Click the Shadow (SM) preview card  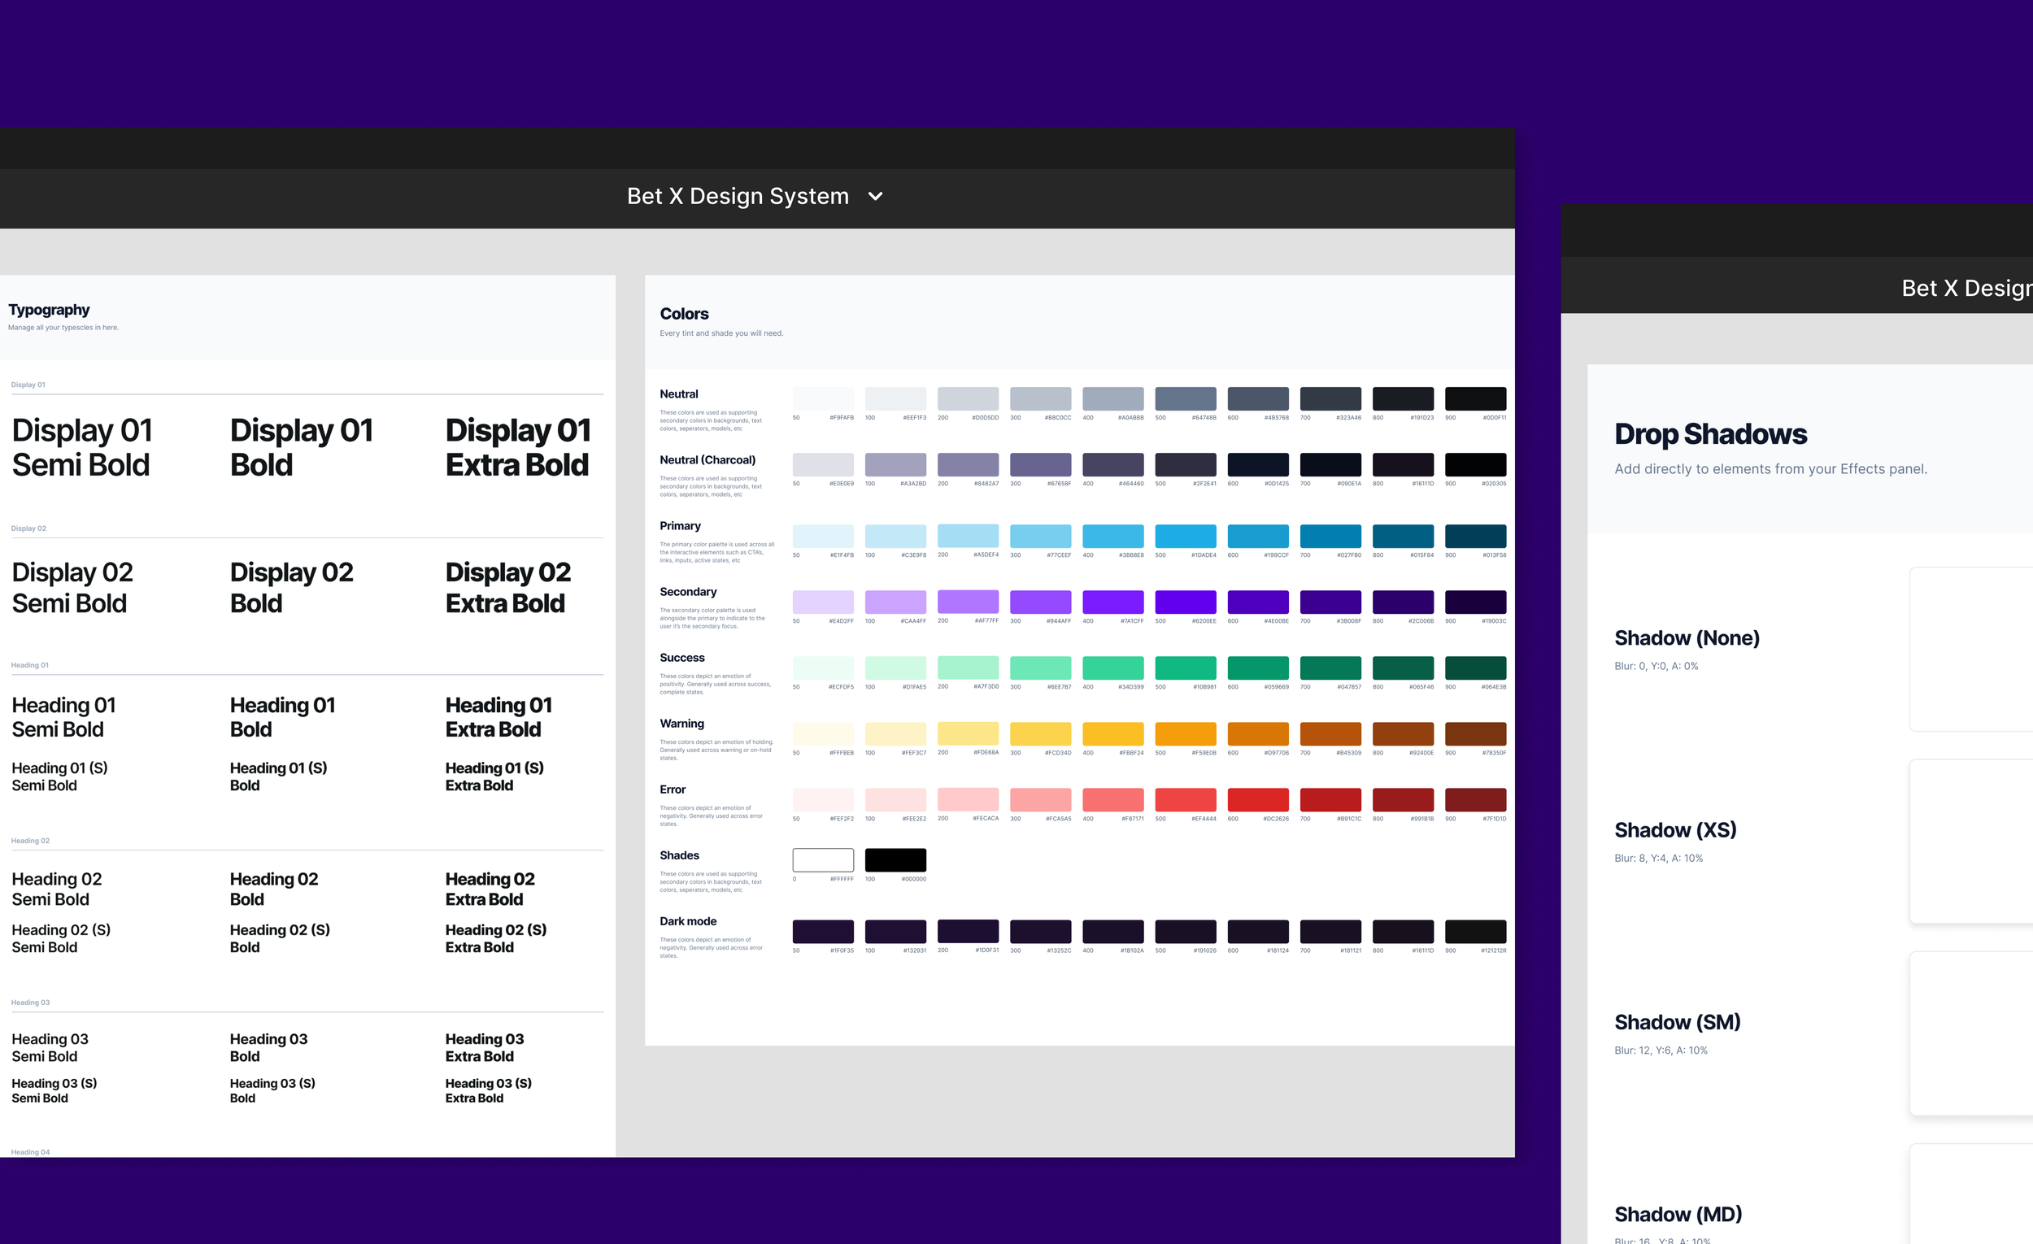point(1972,1033)
